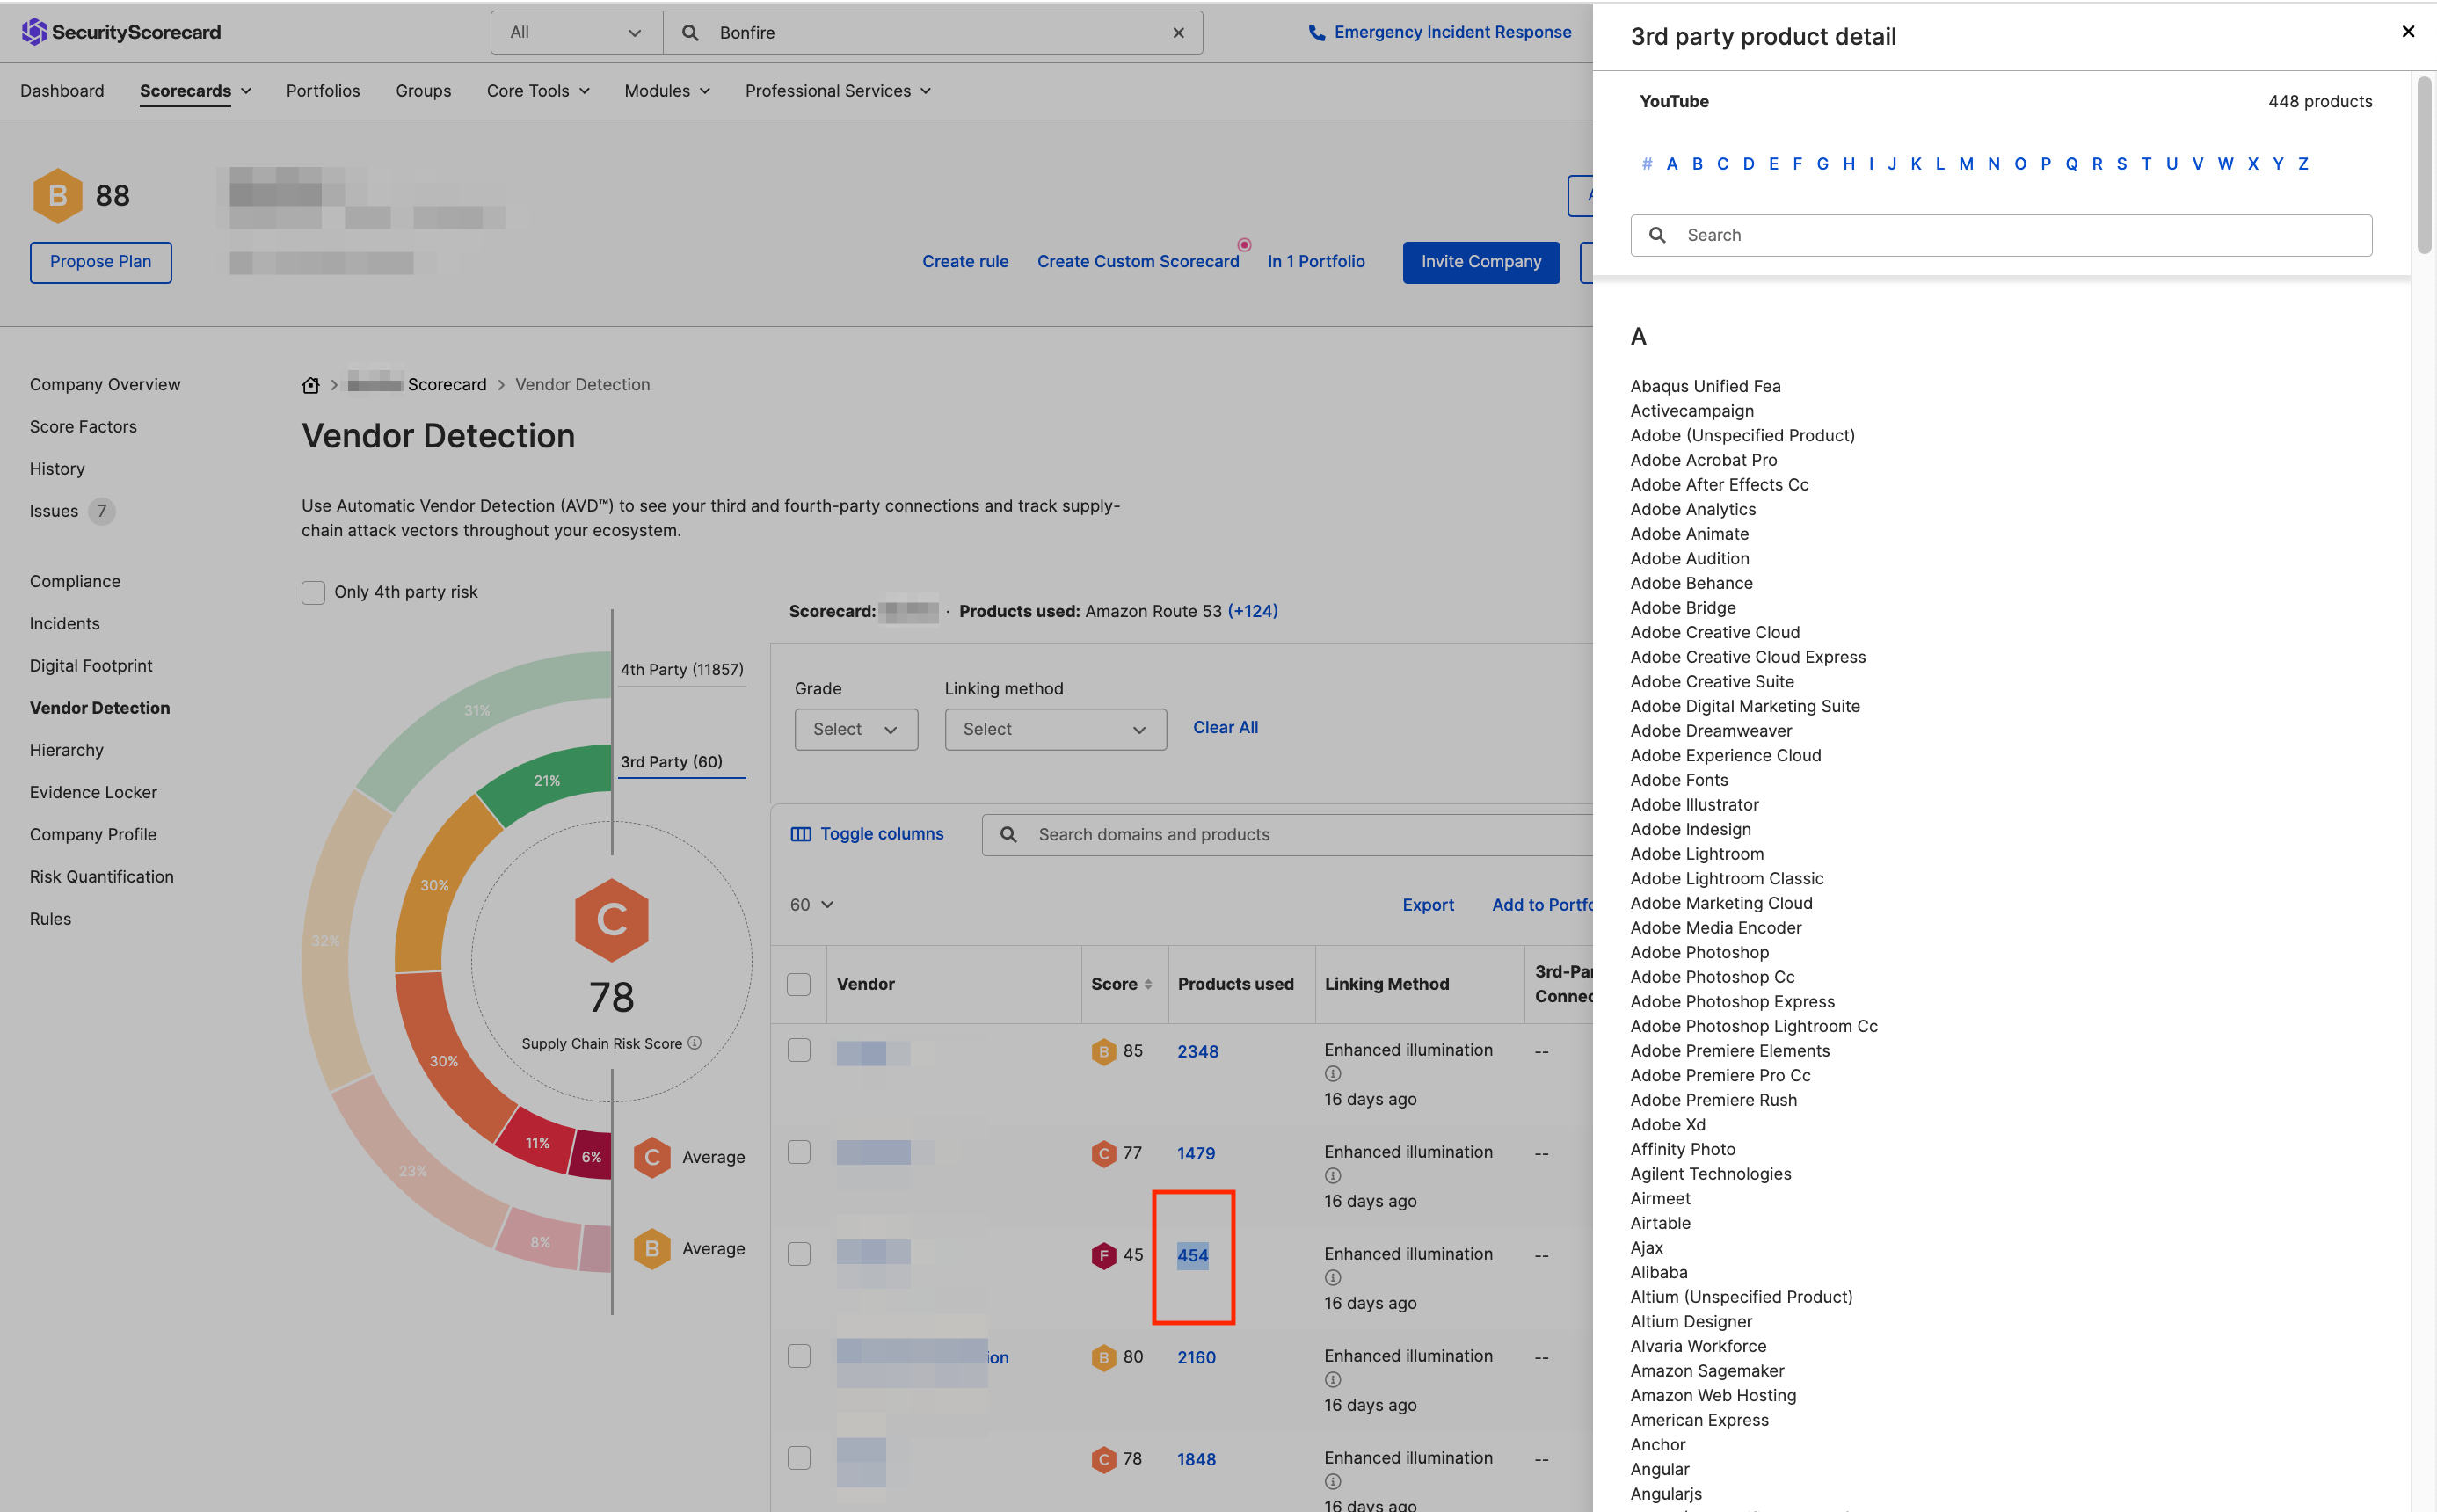Open the Grade Select dropdown
Screen dimensions: 2437x1512
(856, 730)
